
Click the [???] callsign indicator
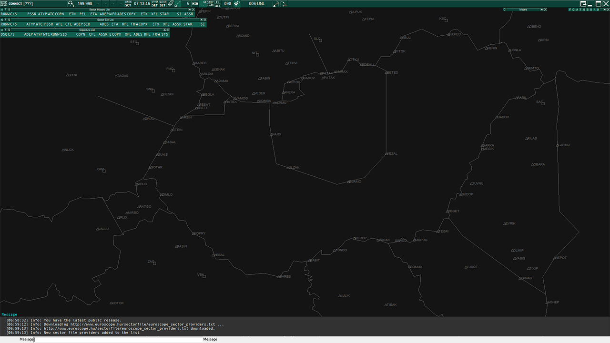click(28, 4)
